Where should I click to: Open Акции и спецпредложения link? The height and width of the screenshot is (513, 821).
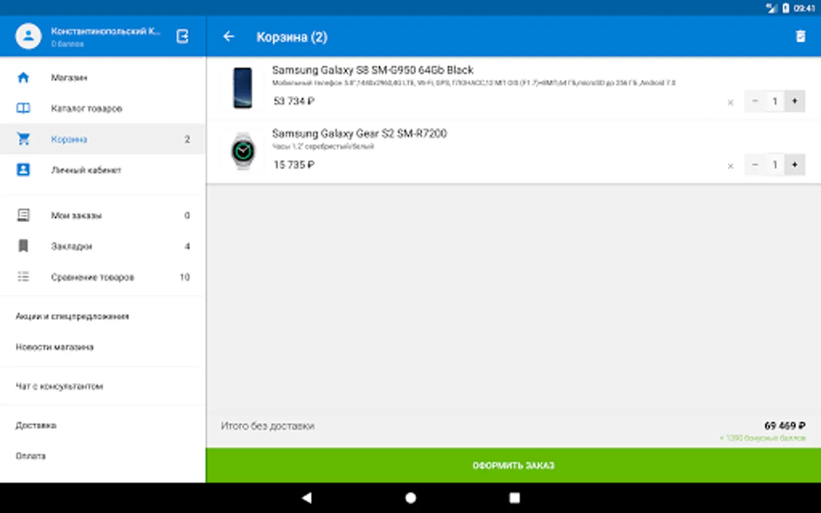click(x=72, y=316)
